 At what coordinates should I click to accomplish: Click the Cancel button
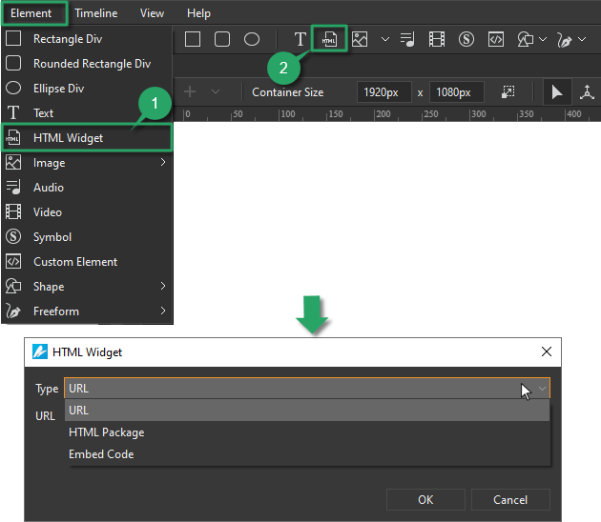tap(510, 499)
